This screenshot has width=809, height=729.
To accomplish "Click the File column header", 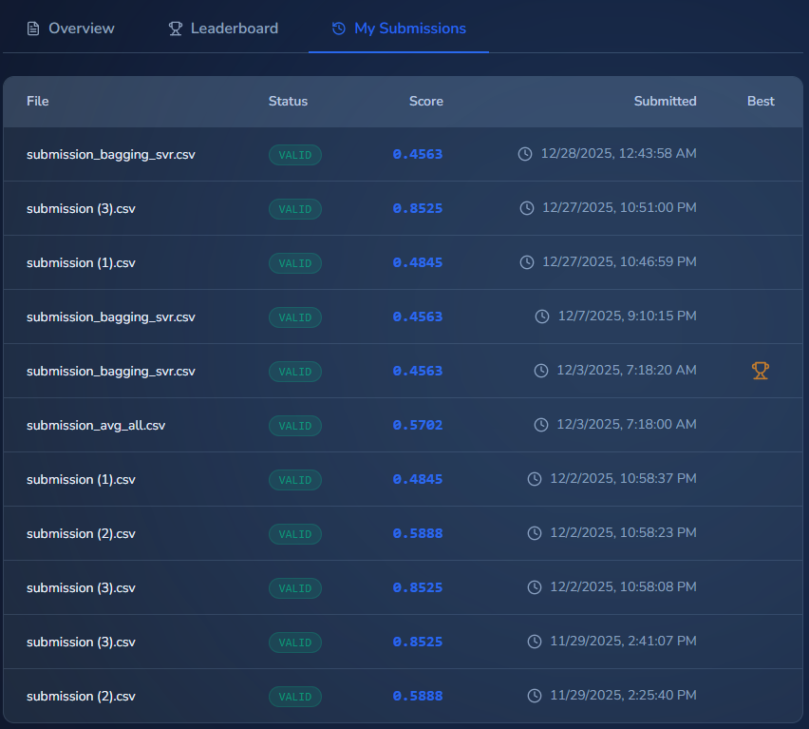I will (x=37, y=101).
